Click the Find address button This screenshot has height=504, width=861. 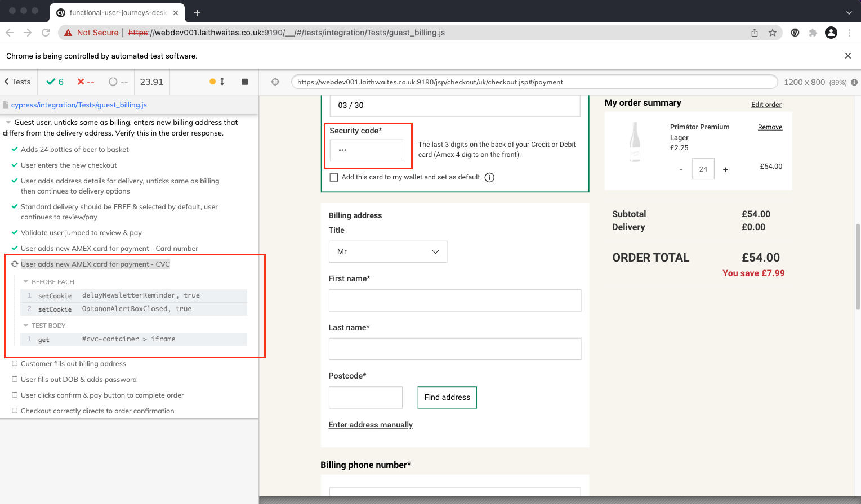(447, 397)
